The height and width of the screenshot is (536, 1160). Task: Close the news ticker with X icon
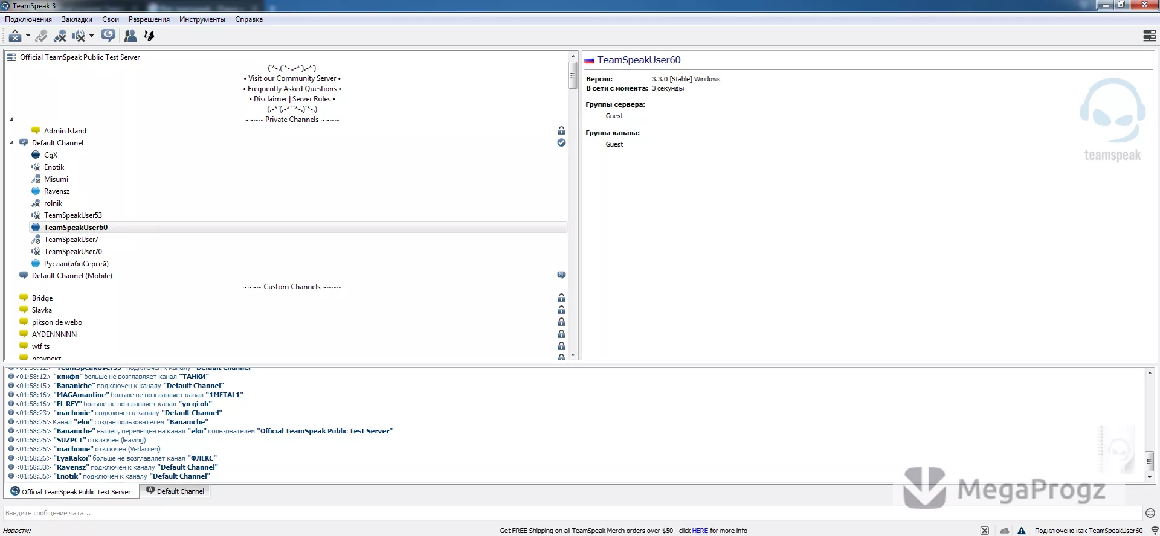tap(985, 531)
